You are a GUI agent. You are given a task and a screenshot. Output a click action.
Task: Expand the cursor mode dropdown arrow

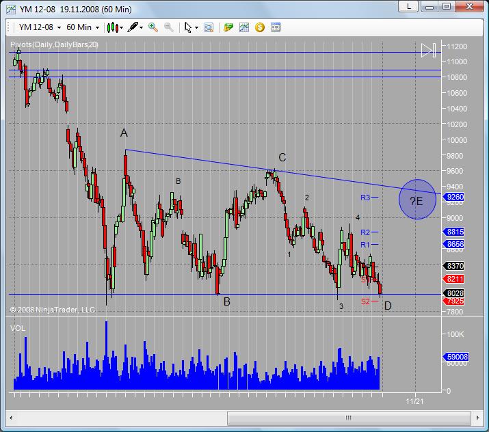coord(196,28)
